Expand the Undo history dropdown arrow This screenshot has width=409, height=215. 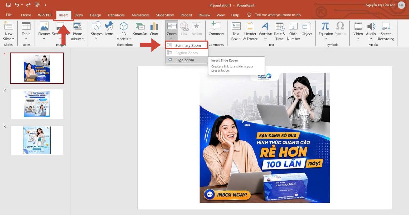coord(22,5)
